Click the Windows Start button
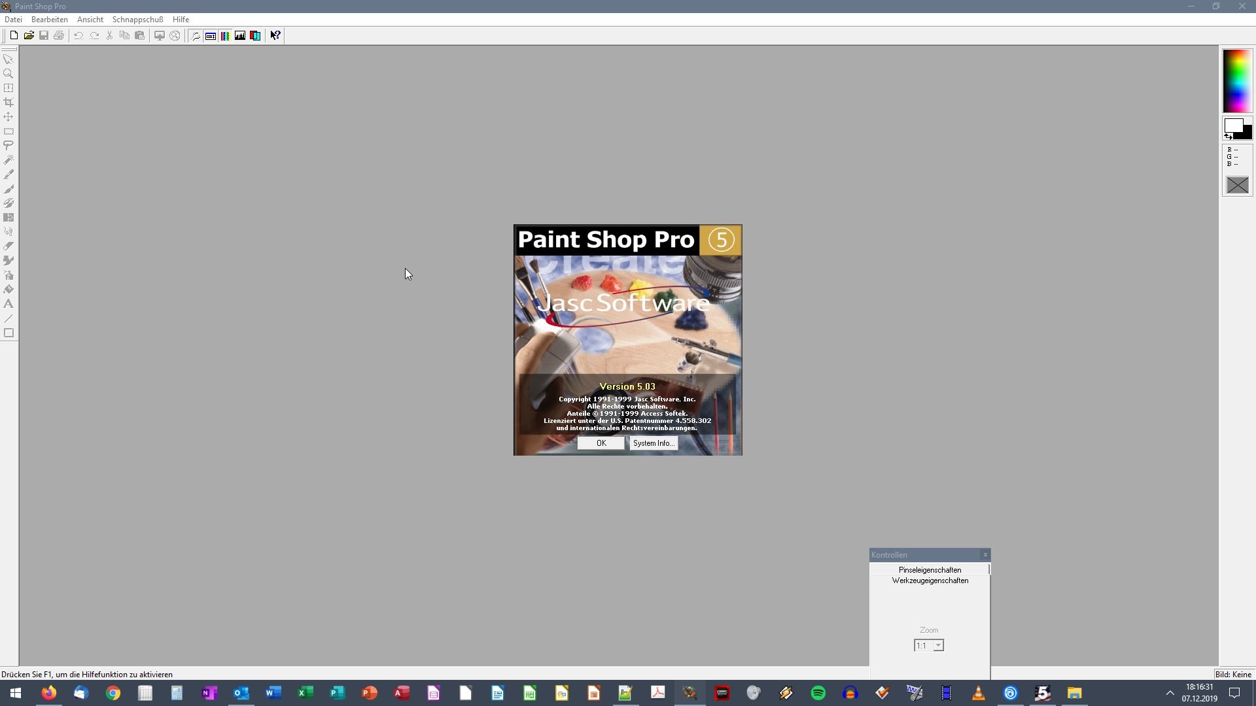Viewport: 1256px width, 706px height. tap(16, 693)
